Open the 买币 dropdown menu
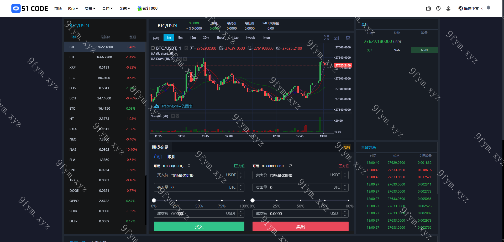Screen dimensions: 504x242 coord(73,8)
